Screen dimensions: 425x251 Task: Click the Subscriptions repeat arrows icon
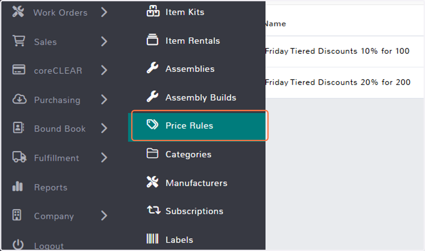click(x=153, y=210)
